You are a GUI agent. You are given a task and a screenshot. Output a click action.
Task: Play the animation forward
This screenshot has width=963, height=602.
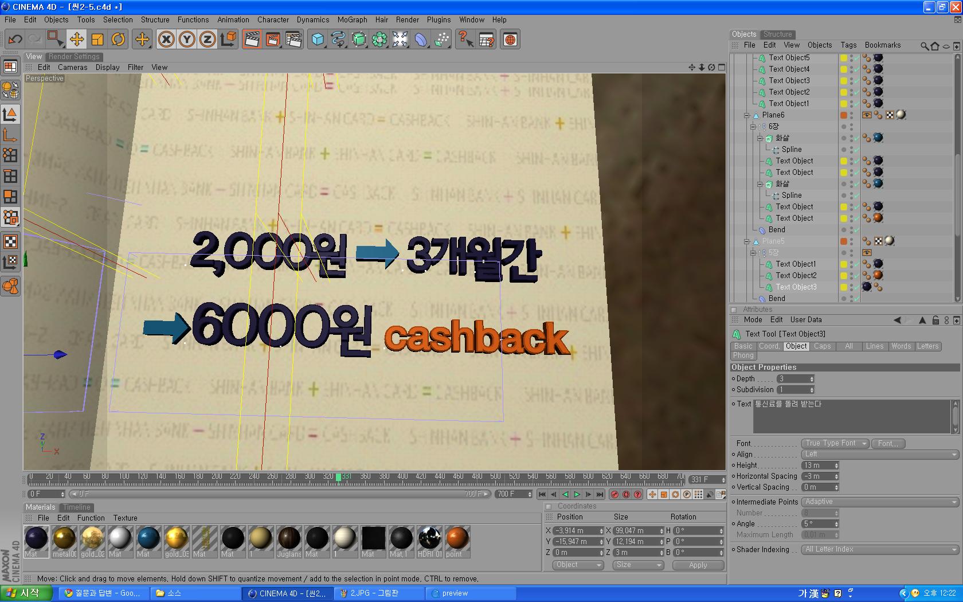point(577,494)
